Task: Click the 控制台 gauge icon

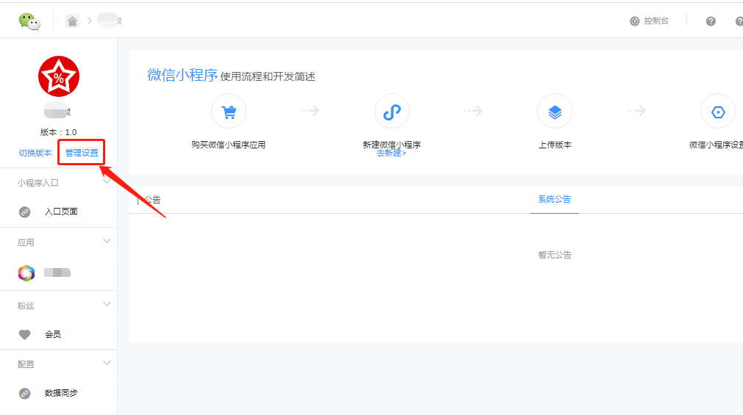Action: pos(634,21)
